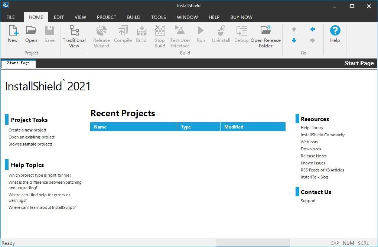Screen dimensions: 378x247
Task: Open the PROJECT tab
Action: click(x=107, y=17)
